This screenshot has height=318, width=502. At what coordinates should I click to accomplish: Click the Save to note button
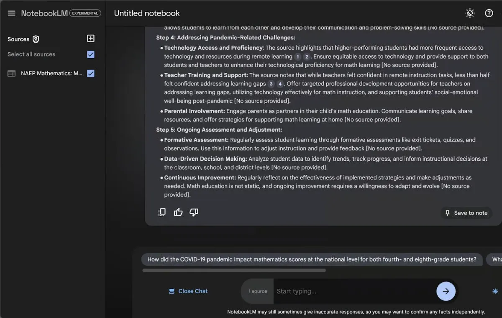[466, 213]
